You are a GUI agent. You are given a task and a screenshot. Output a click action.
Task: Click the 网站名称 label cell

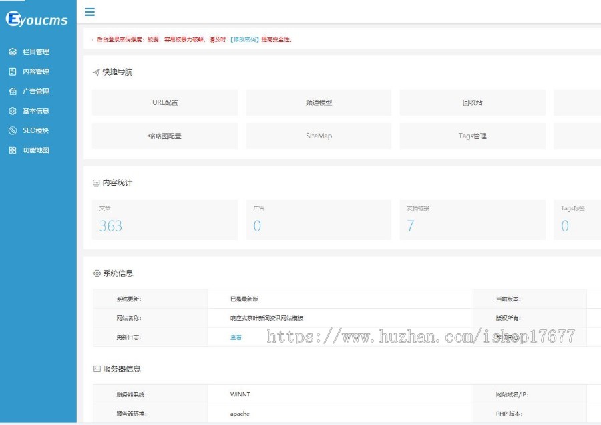pyautogui.click(x=150, y=318)
